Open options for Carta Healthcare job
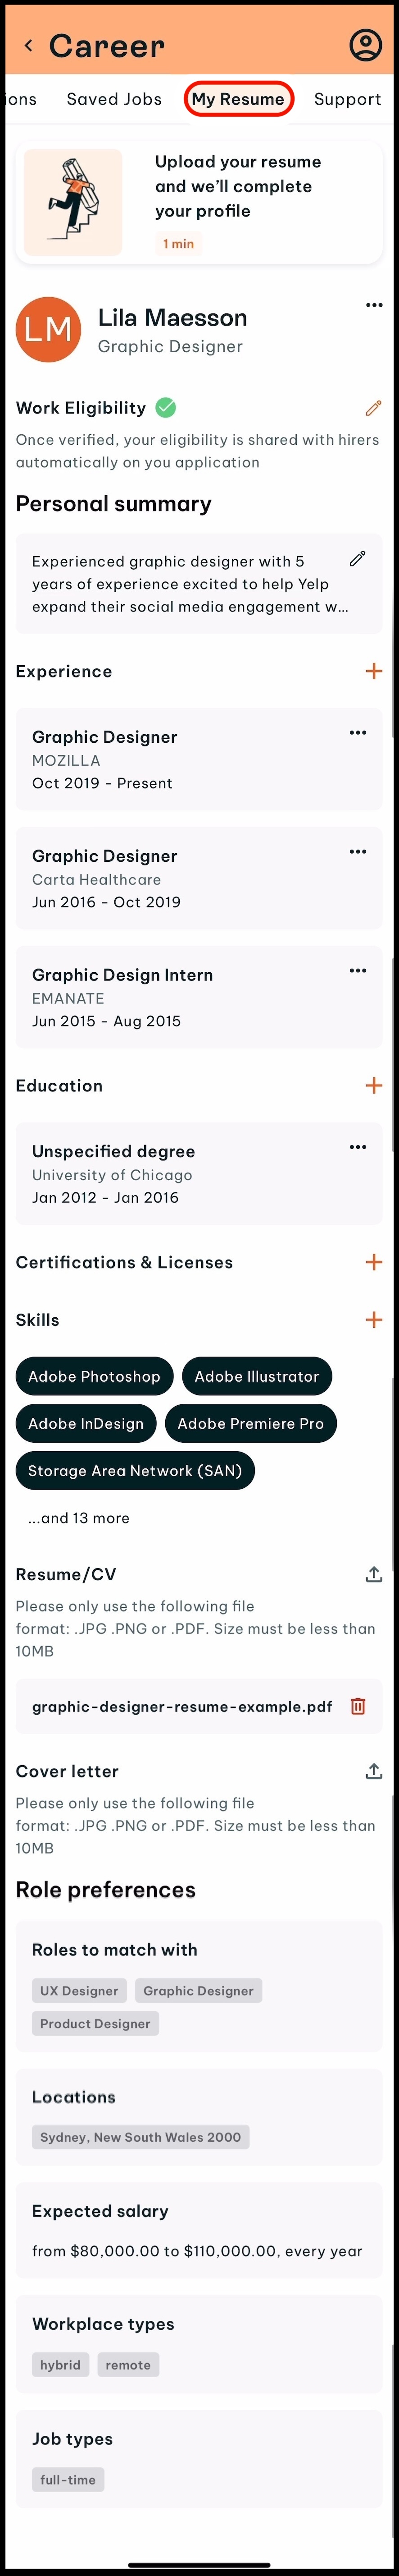This screenshot has width=399, height=2576. pos(357,852)
